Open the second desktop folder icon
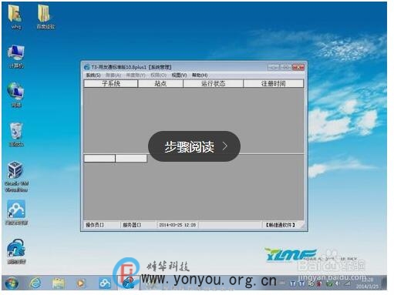 [45, 17]
